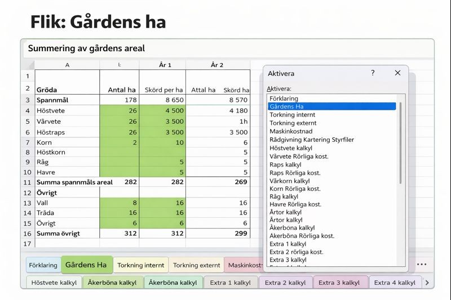Select Torkning internt in the Aktivera list
Image resolution: width=451 pixels, height=300 pixels.
click(x=292, y=115)
